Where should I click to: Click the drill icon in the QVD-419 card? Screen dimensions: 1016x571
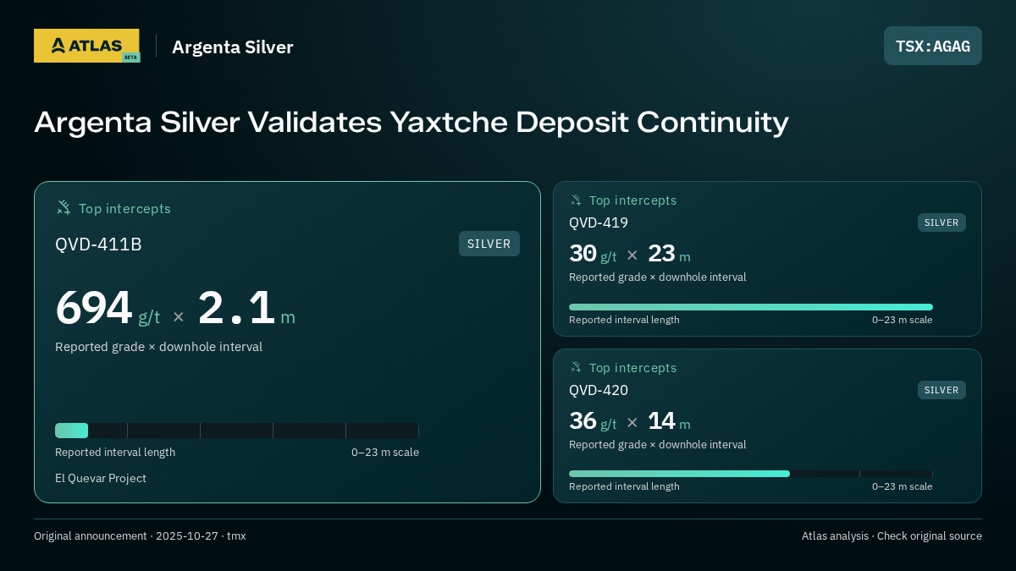click(576, 200)
